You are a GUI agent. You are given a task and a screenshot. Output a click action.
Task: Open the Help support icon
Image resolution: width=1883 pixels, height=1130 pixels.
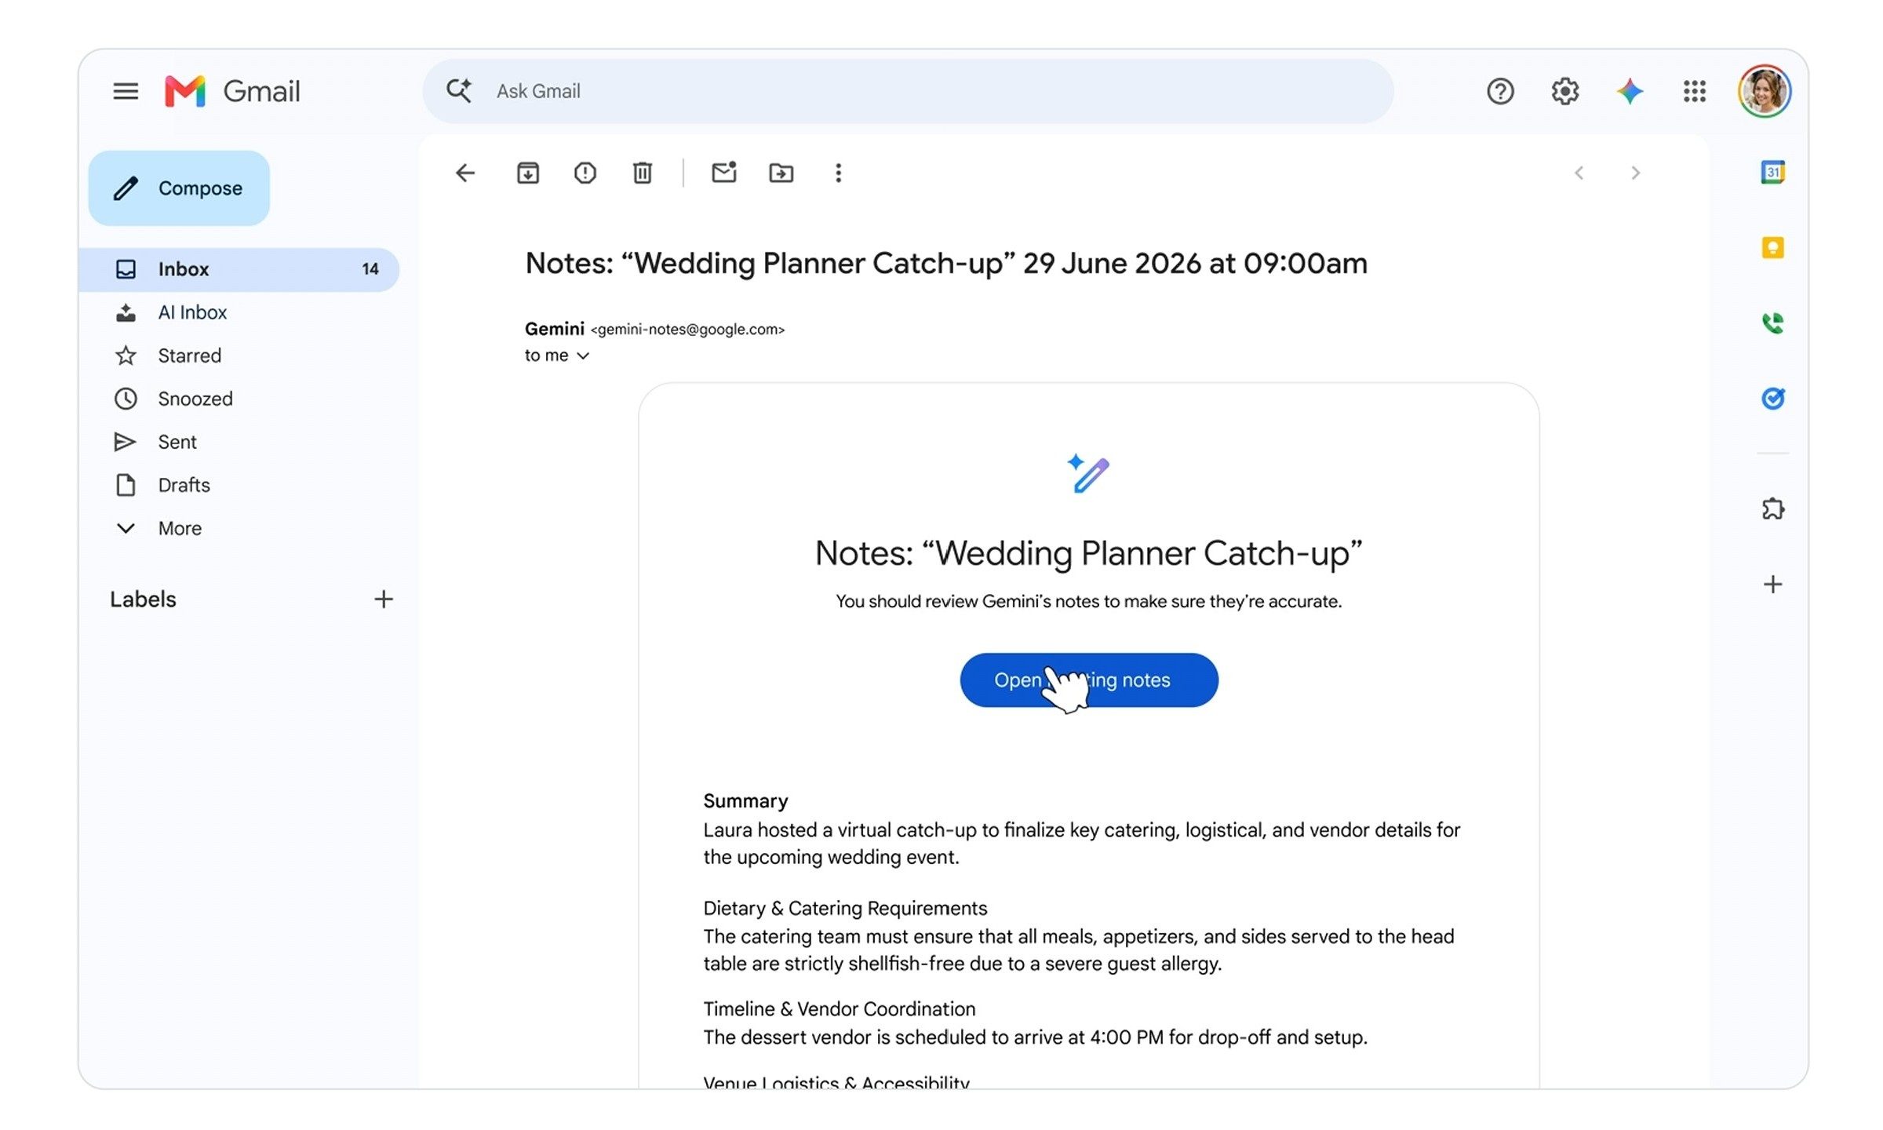[x=1500, y=91]
